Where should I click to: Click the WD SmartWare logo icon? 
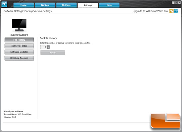pos(4,4)
